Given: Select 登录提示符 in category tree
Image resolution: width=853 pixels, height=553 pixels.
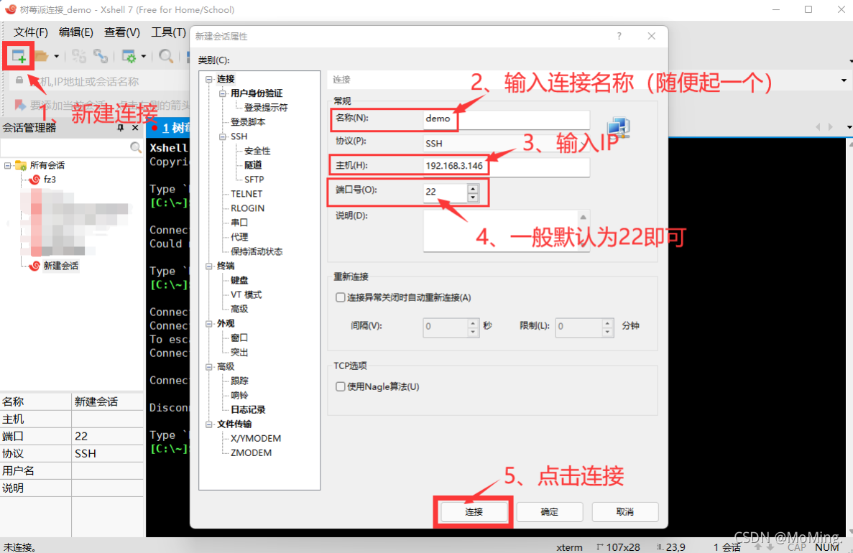Looking at the screenshot, I should point(266,108).
